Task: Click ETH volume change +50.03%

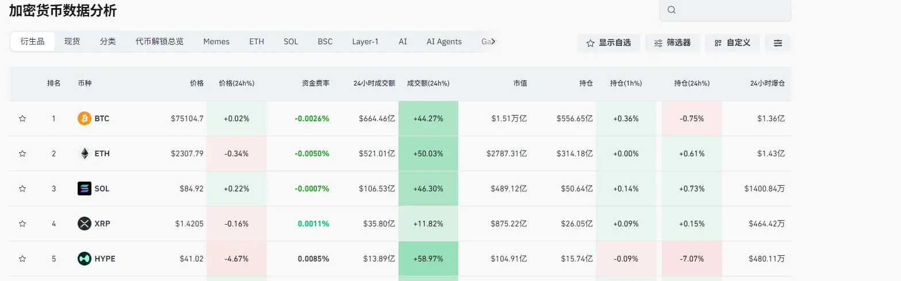Action: (428, 154)
